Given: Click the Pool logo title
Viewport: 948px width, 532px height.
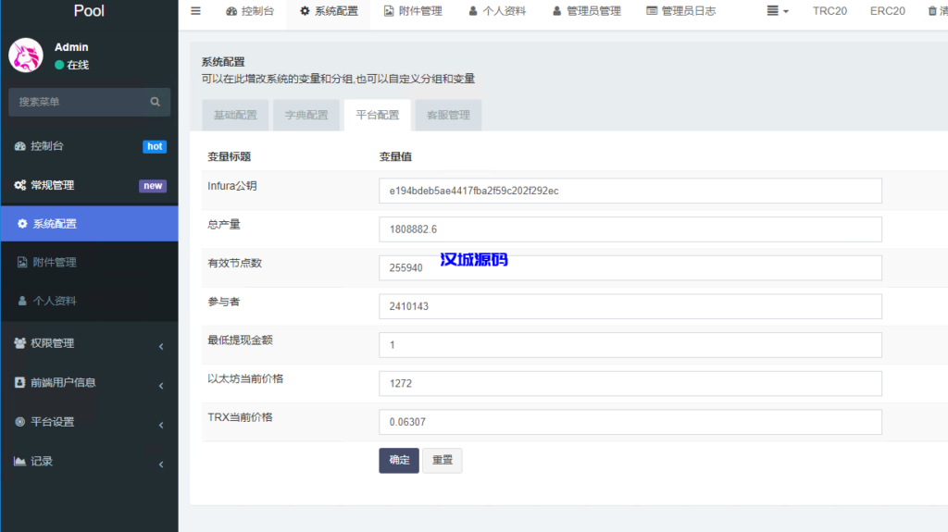Looking at the screenshot, I should (x=89, y=11).
